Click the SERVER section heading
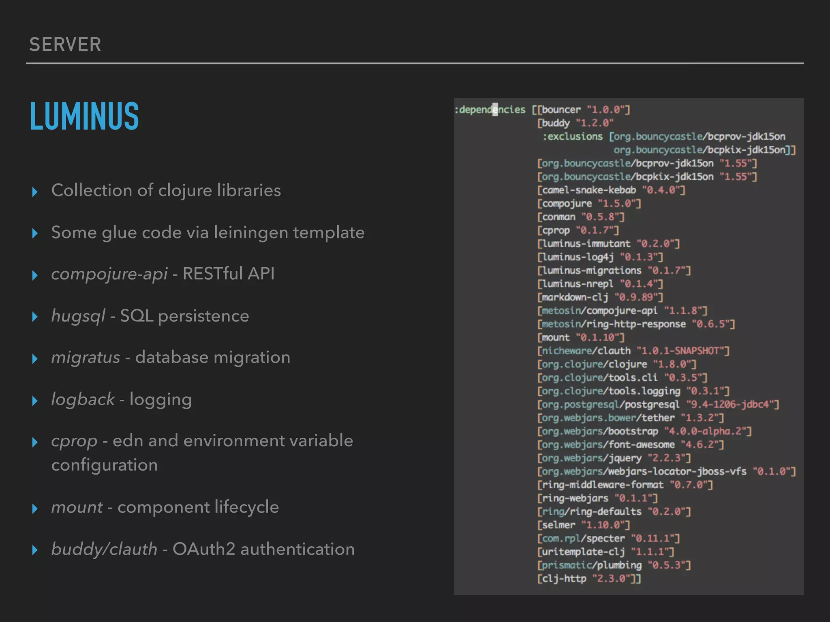Image resolution: width=830 pixels, height=622 pixels. (x=65, y=45)
